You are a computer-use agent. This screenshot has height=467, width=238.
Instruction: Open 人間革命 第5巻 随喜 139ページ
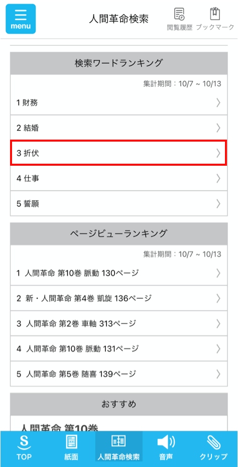click(x=119, y=374)
